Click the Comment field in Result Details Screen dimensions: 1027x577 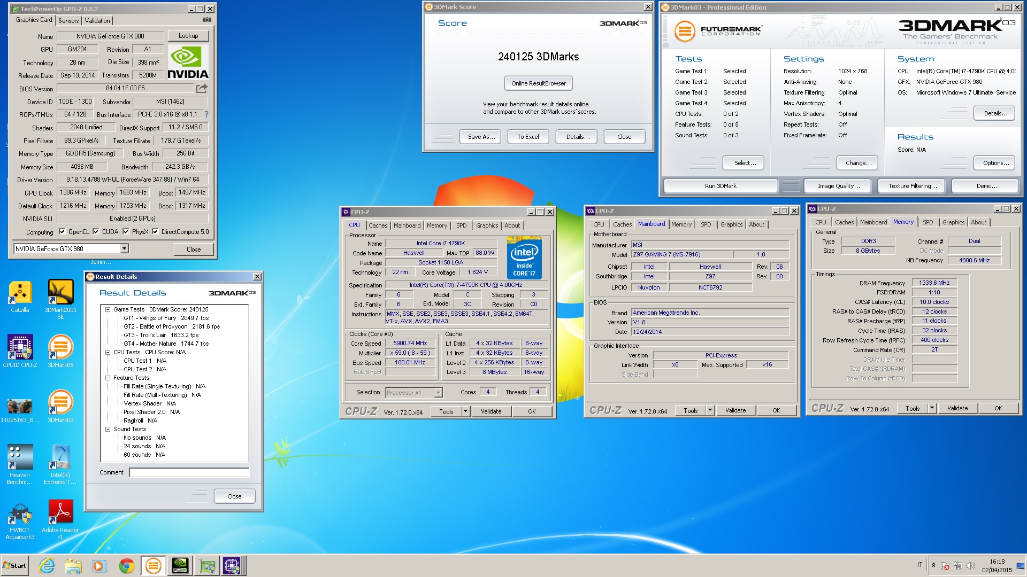pos(189,472)
